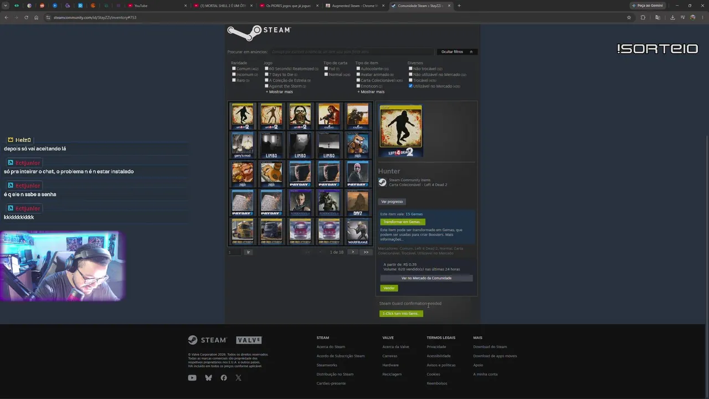Uncheck the Utilizável no Mercado filter
This screenshot has width=709, height=399.
pyautogui.click(x=410, y=86)
